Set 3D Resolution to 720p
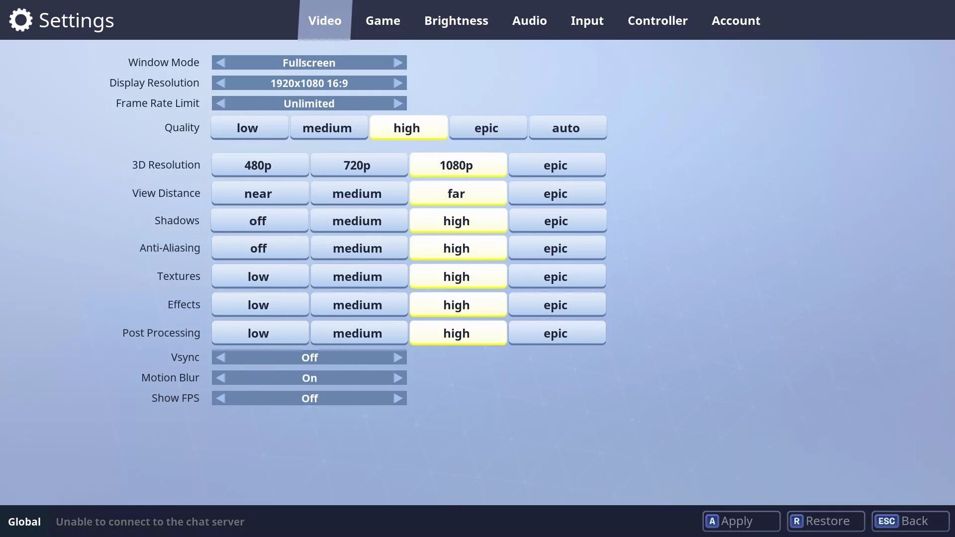This screenshot has height=537, width=955. [x=357, y=165]
